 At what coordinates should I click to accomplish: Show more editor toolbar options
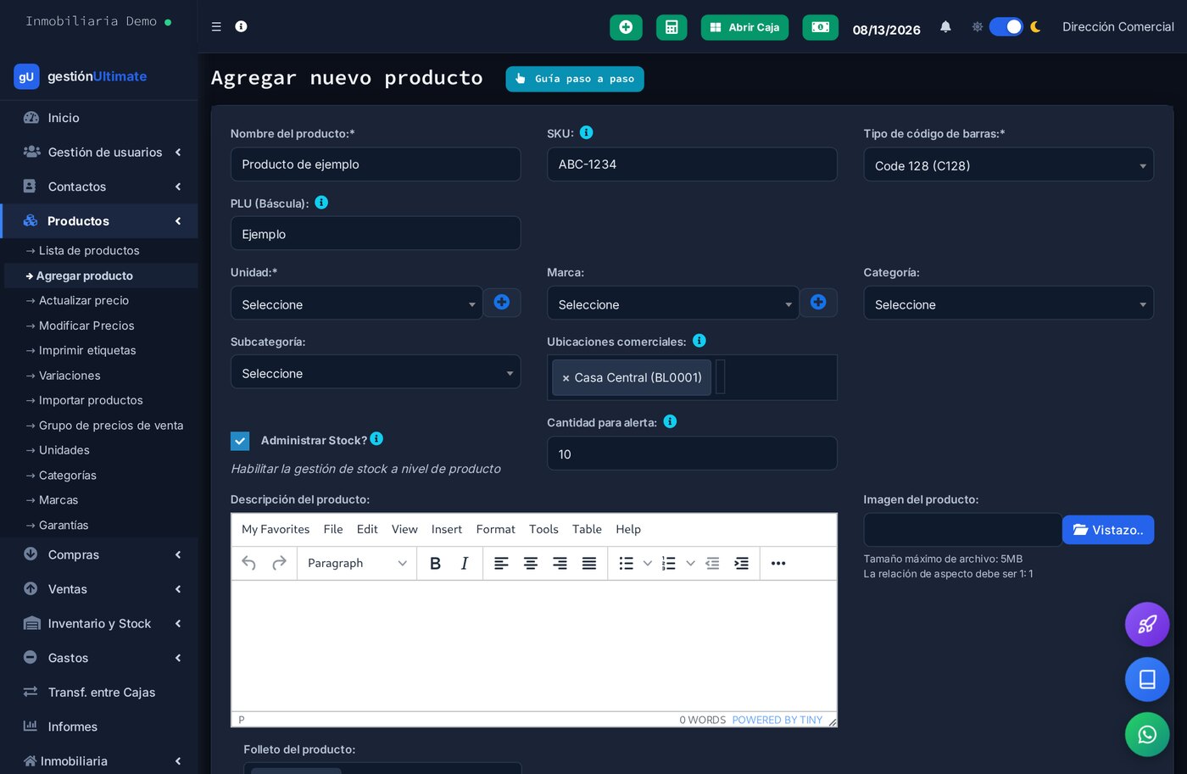(x=778, y=563)
